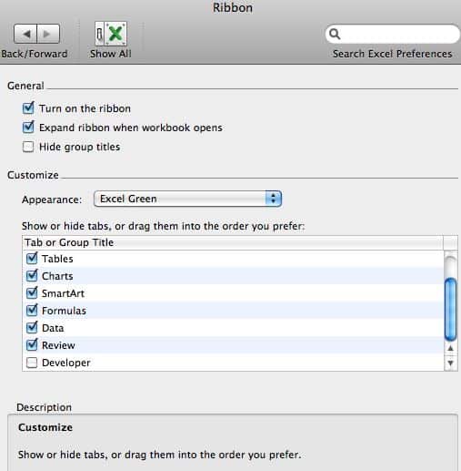The image size is (461, 471).
Task: Click the blue scrollbar thumb in tab list
Action: tap(451, 309)
